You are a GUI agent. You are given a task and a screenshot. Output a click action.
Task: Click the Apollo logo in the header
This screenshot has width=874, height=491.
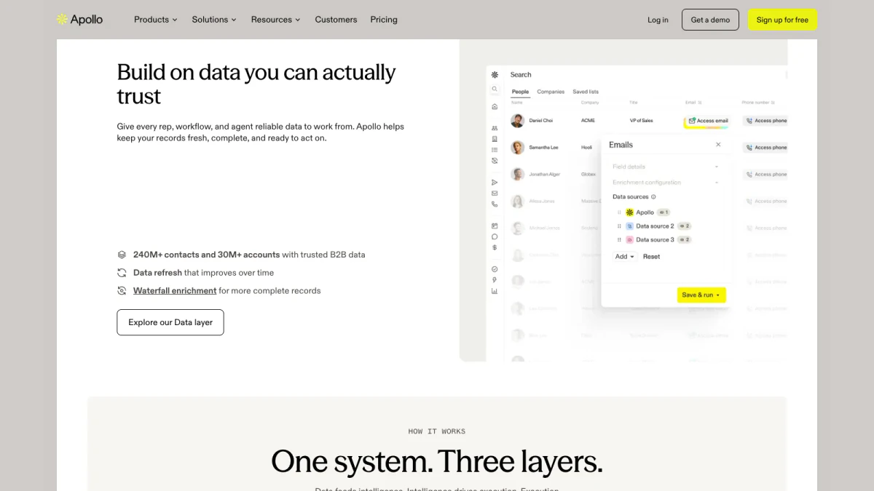[80, 20]
